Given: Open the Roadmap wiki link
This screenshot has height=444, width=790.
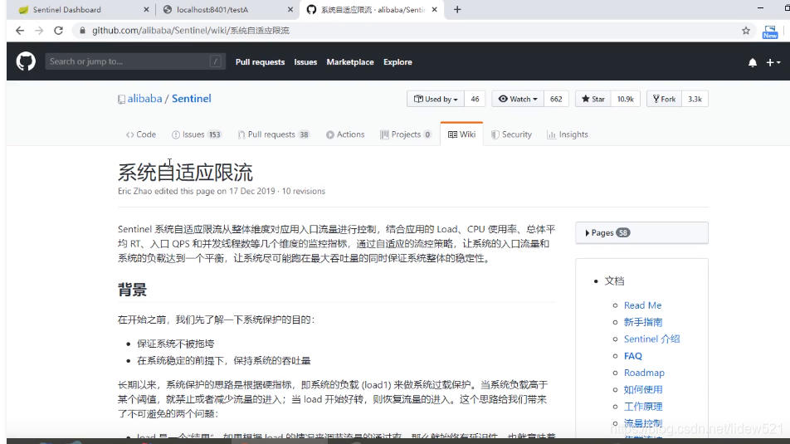Looking at the screenshot, I should tap(644, 373).
